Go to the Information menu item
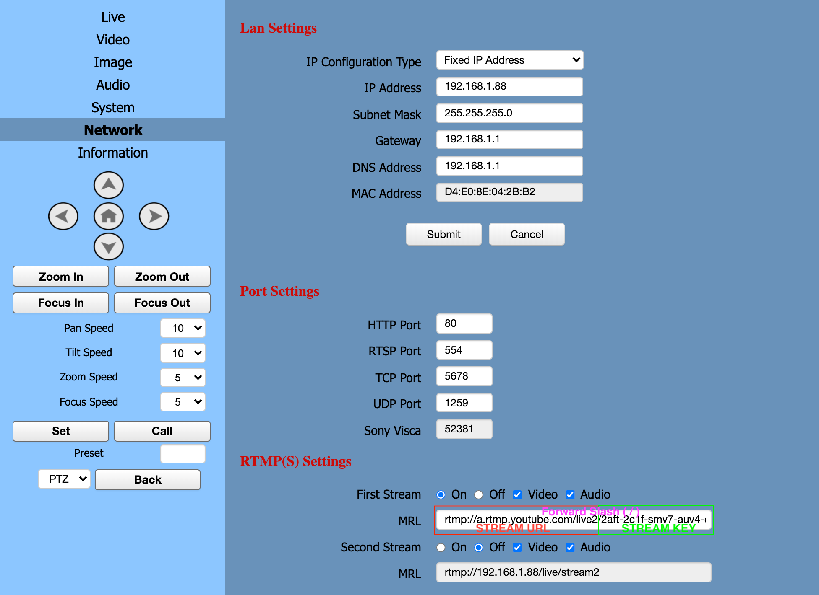Viewport: 819px width, 595px height. click(x=113, y=153)
